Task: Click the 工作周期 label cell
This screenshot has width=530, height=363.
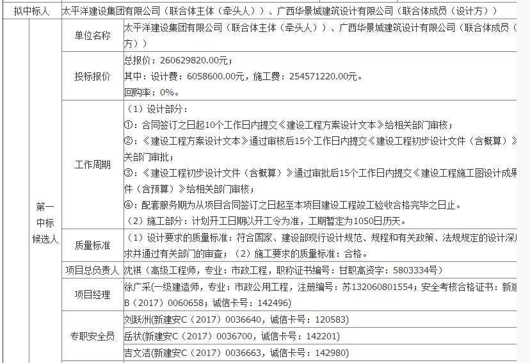Action: click(x=92, y=165)
